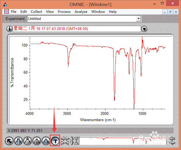Click the red spectrum title text field
The height and width of the screenshot is (150, 181).
(x=77, y=29)
